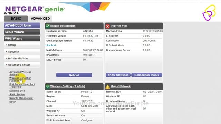Viewport: 221px width, 124px height.
Task: Click the LAN IP address 192.168.1.1
Action: click(x=89, y=55)
